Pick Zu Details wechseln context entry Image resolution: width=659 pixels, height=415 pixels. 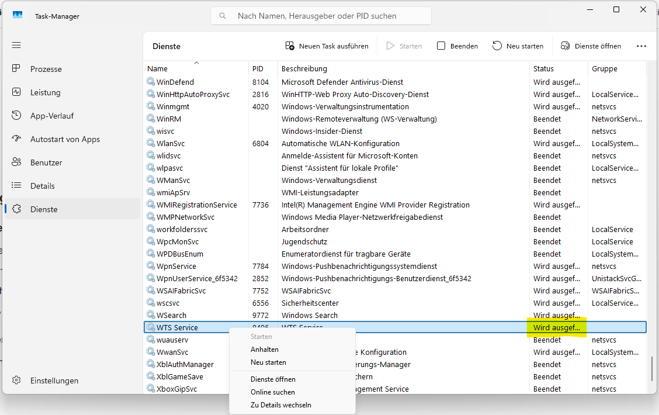pyautogui.click(x=281, y=405)
